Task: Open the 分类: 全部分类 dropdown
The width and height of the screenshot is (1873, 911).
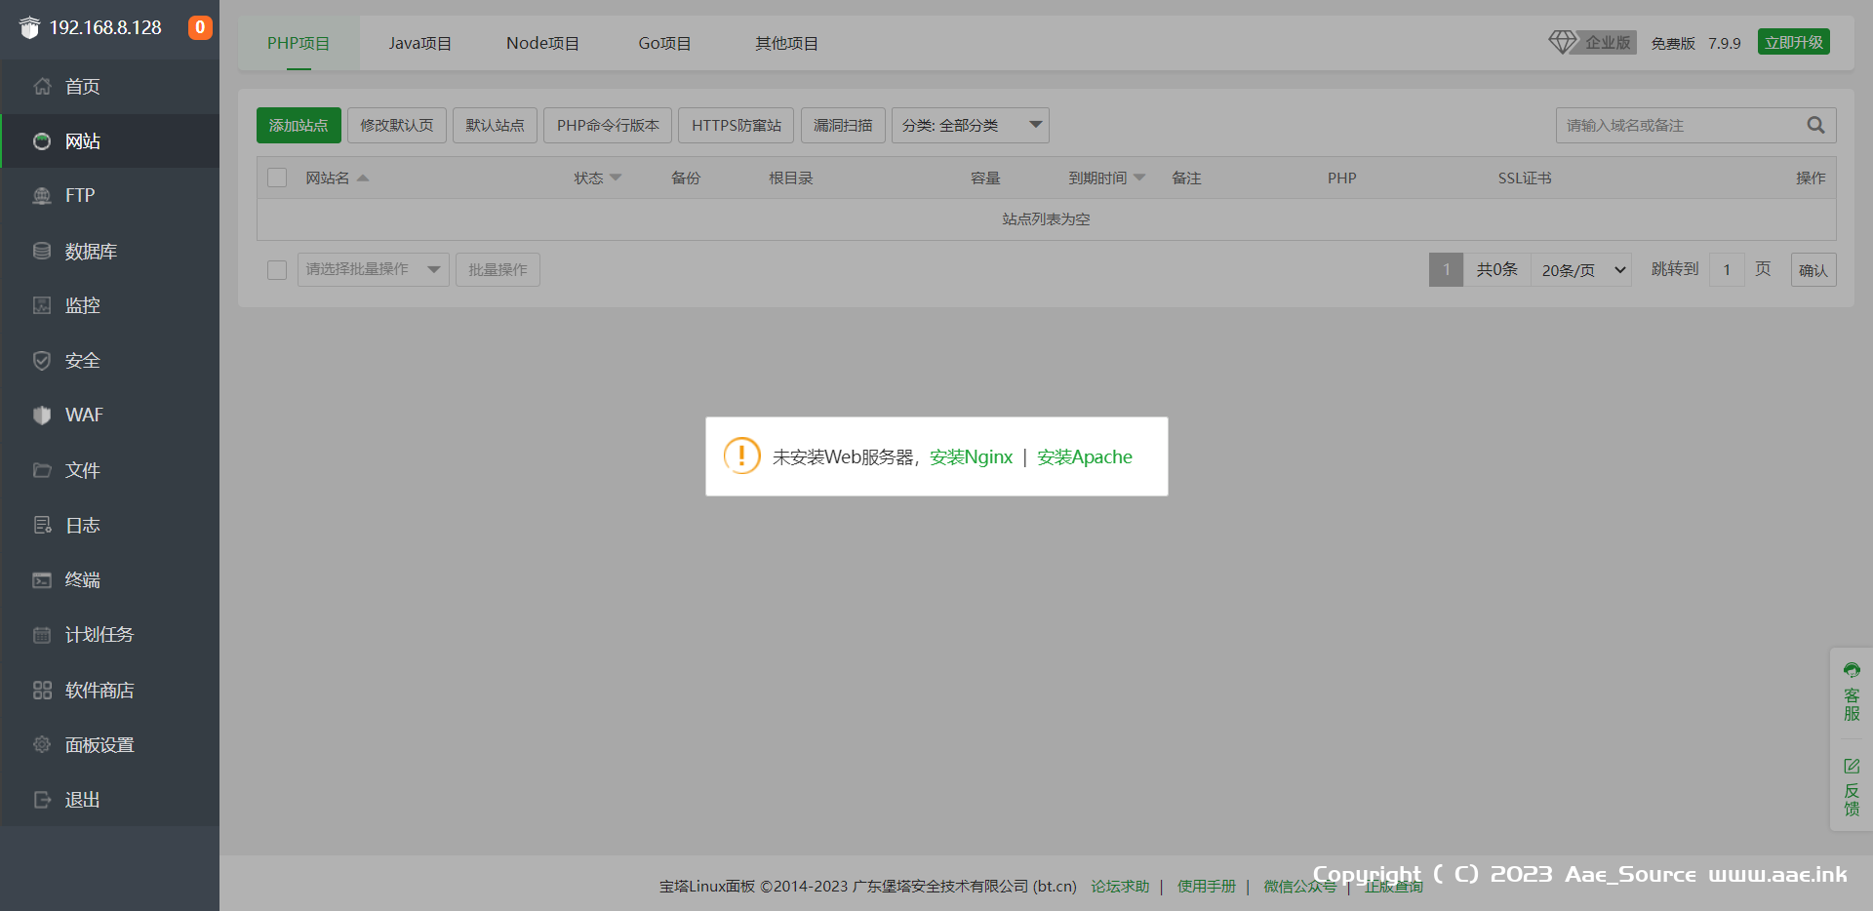Action: click(970, 125)
